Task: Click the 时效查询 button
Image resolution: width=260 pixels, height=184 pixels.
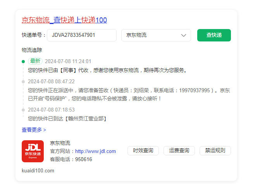Action: 143,151
